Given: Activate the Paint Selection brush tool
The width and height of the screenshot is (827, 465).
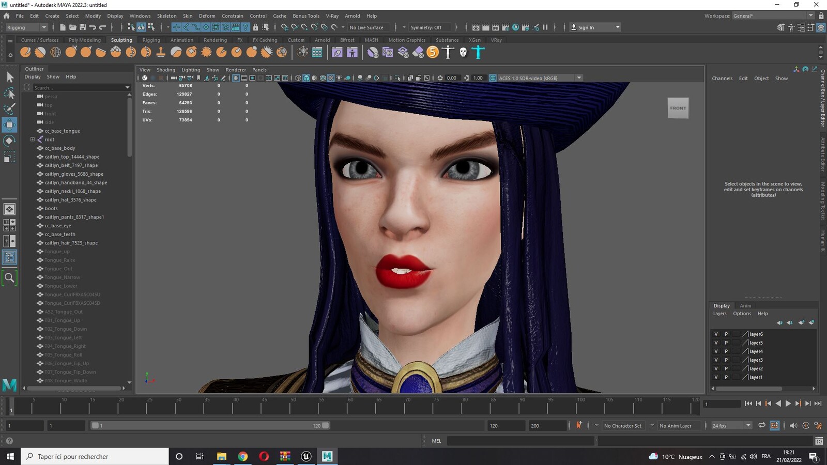Looking at the screenshot, I should pos(10,109).
